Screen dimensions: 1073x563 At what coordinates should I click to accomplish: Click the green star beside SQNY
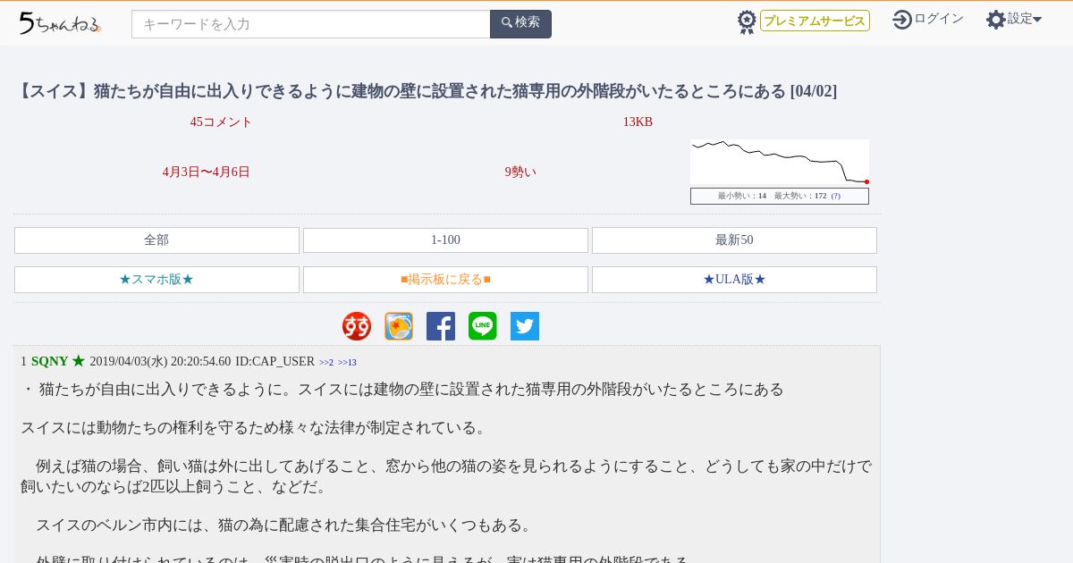tap(79, 361)
